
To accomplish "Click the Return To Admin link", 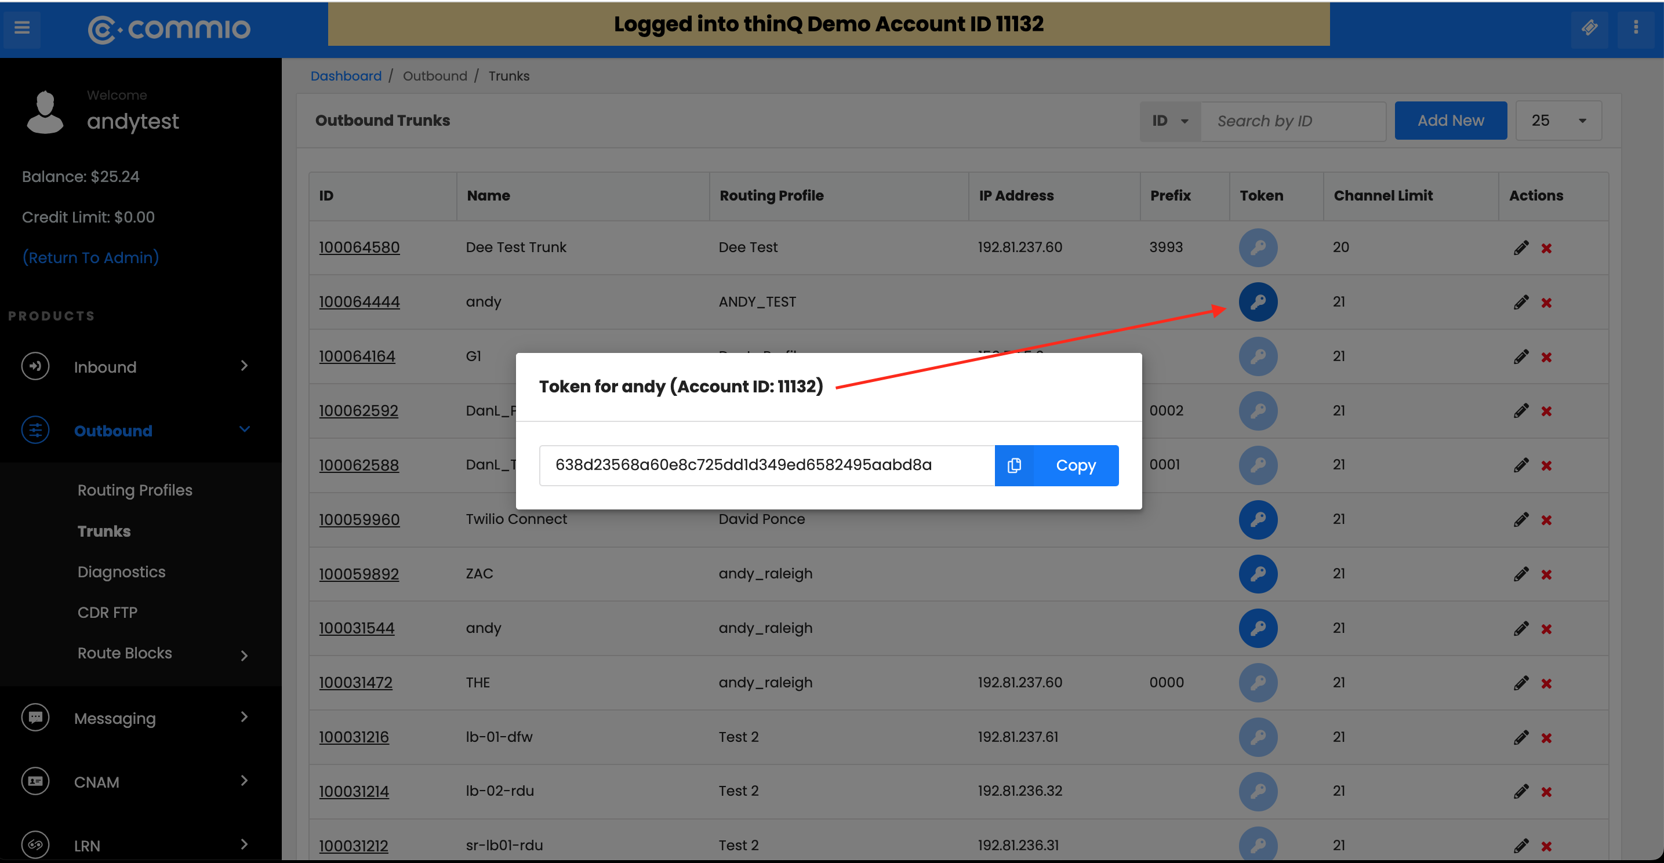I will click(90, 257).
